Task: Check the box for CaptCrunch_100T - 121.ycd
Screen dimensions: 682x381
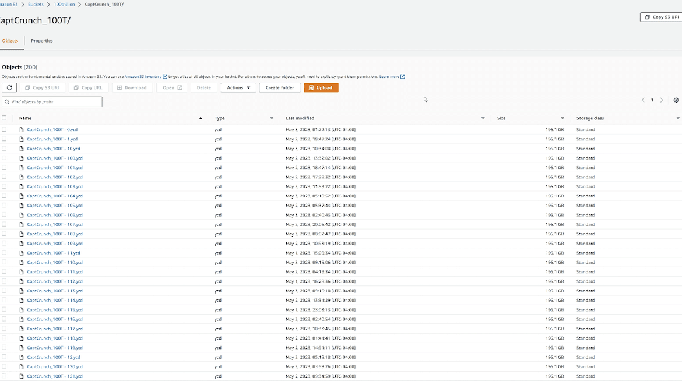Action: (4, 376)
